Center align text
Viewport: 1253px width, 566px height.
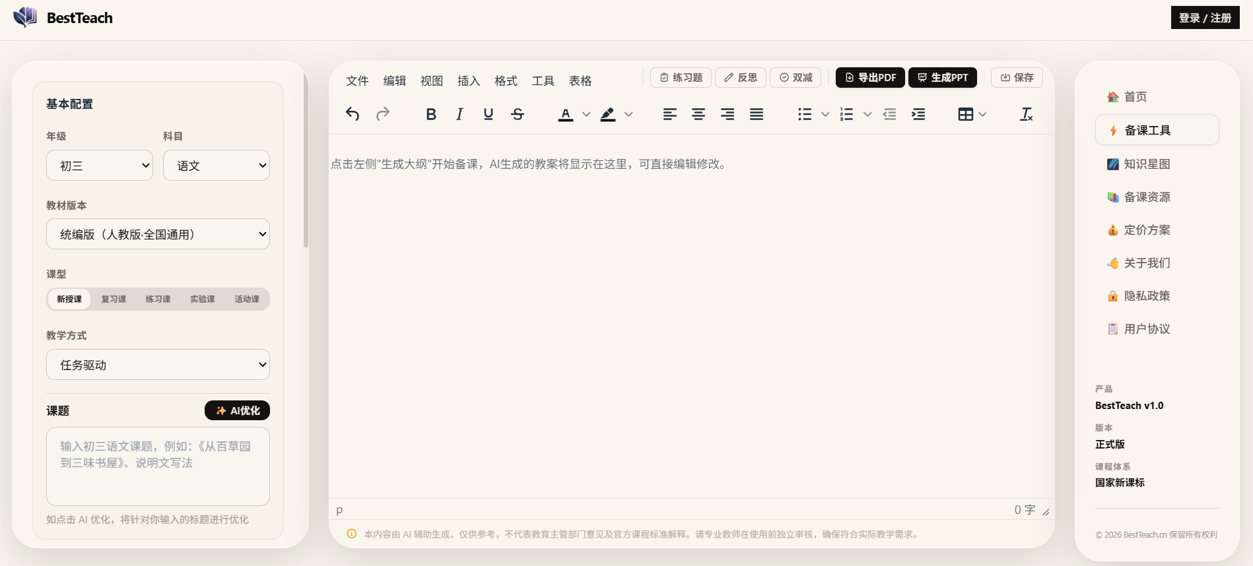(x=698, y=114)
